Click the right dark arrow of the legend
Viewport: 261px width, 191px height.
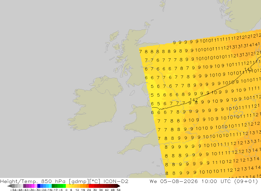119,186
